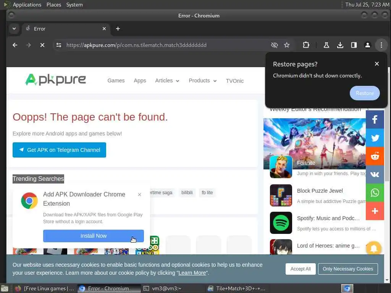This screenshot has height=293, width=391.
Task: Go back using the browser back arrow
Action: tap(15, 45)
